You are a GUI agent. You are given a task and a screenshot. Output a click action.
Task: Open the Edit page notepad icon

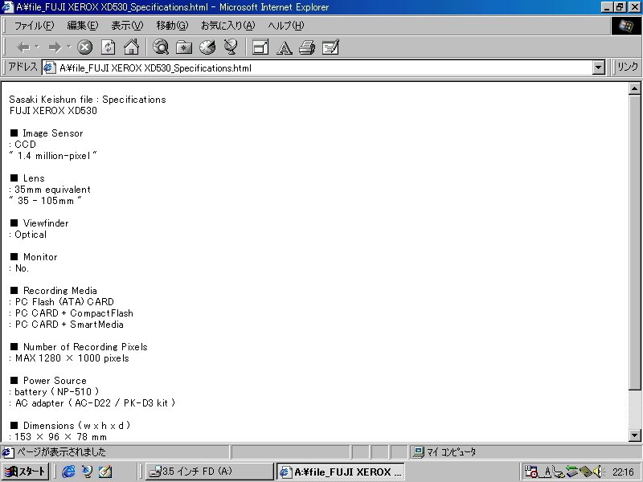point(330,47)
